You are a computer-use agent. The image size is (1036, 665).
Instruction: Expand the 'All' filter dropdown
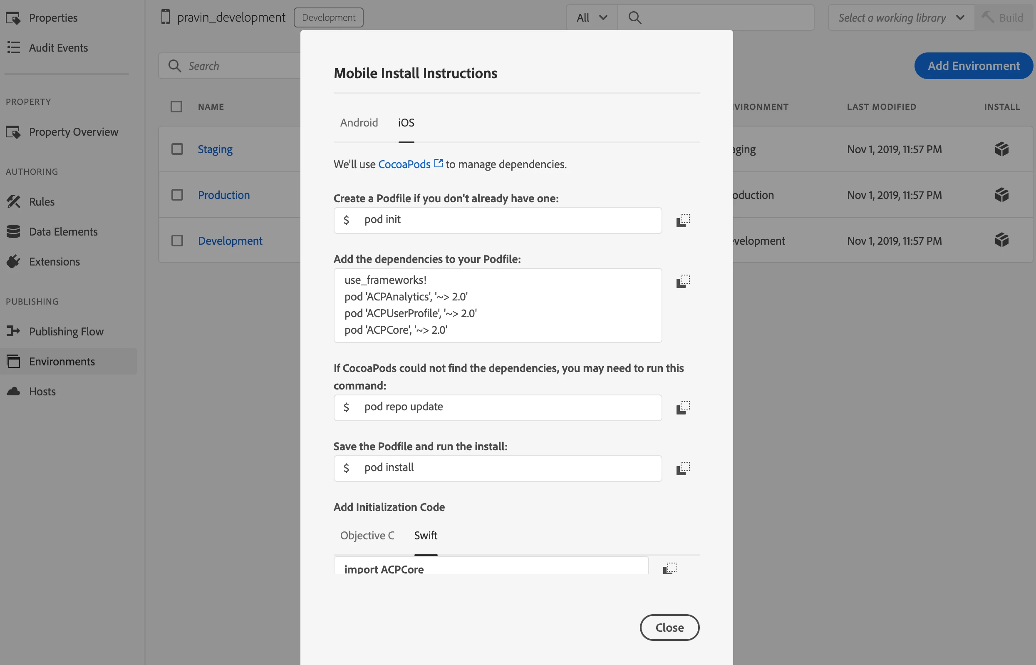click(591, 18)
